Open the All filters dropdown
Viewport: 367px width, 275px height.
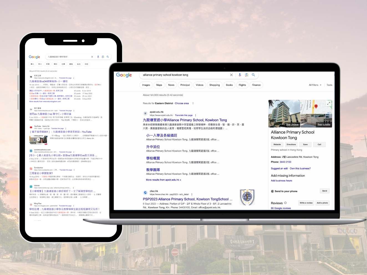pos(315,85)
